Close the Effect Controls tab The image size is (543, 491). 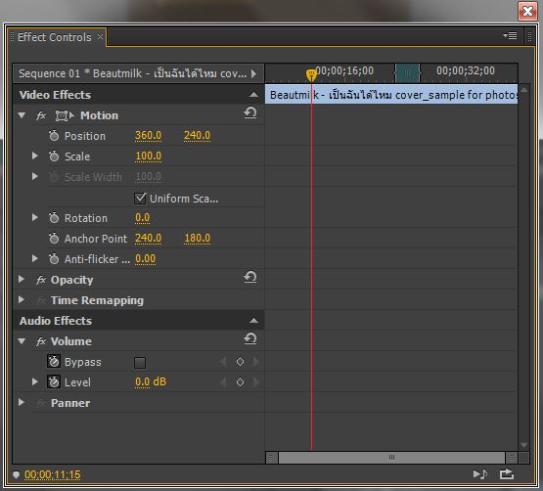(100, 36)
